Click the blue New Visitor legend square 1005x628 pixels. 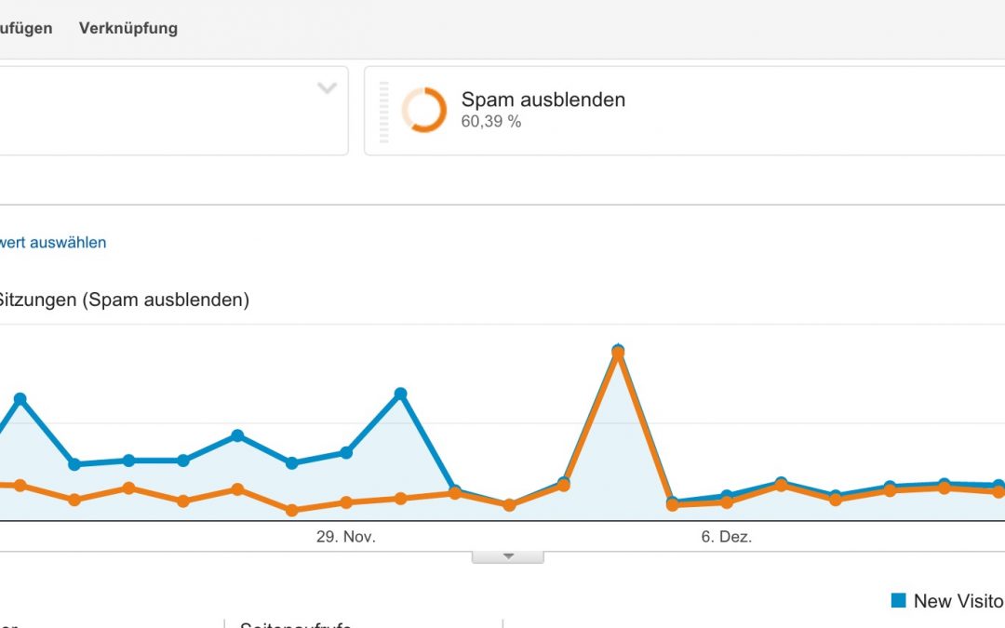point(899,601)
